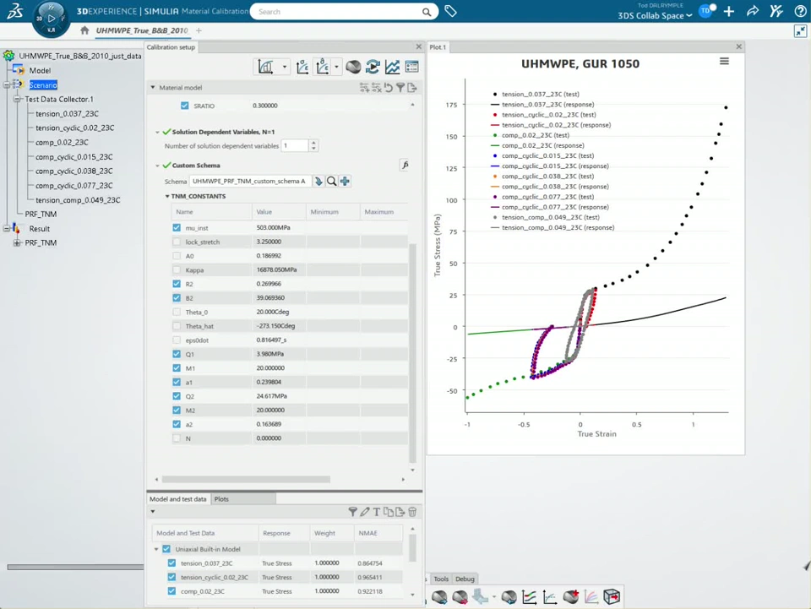This screenshot has height=609, width=811.
Task: Click the execute calibration refresh icon
Action: (373, 67)
